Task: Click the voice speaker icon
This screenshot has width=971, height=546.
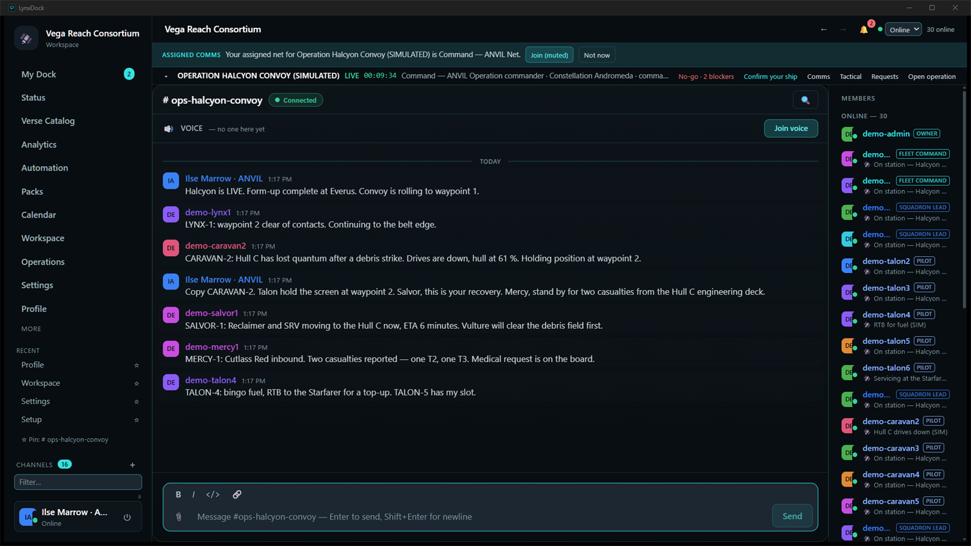Action: (x=169, y=129)
